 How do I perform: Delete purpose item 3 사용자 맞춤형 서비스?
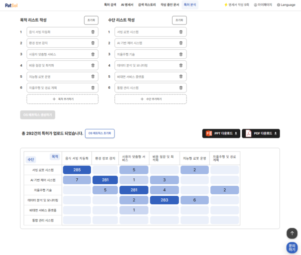click(93, 54)
